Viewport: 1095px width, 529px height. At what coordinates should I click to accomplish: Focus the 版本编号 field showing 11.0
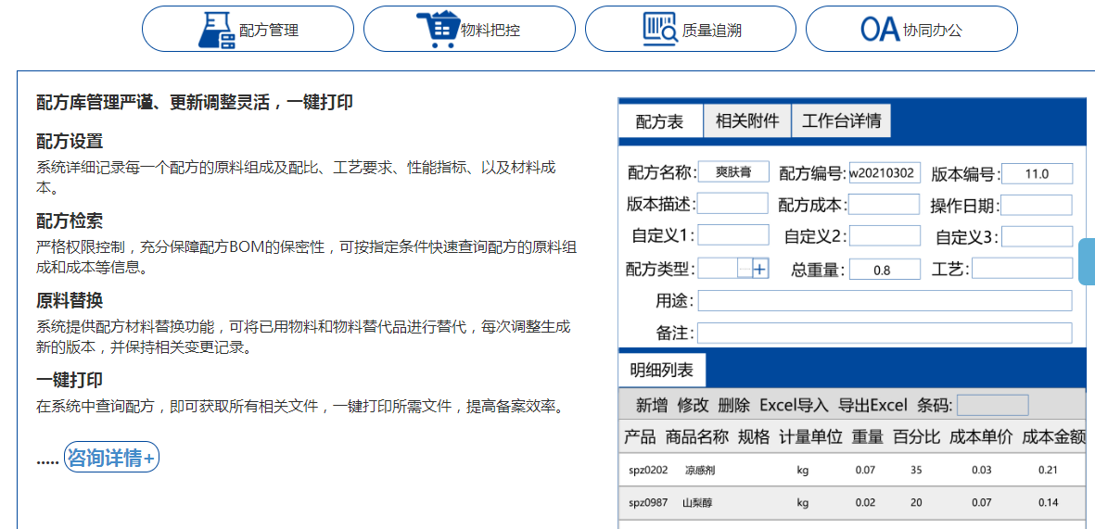pos(1037,174)
